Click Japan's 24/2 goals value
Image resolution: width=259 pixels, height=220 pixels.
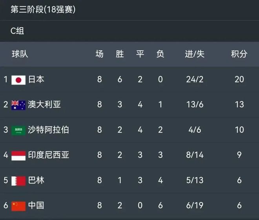point(195,79)
